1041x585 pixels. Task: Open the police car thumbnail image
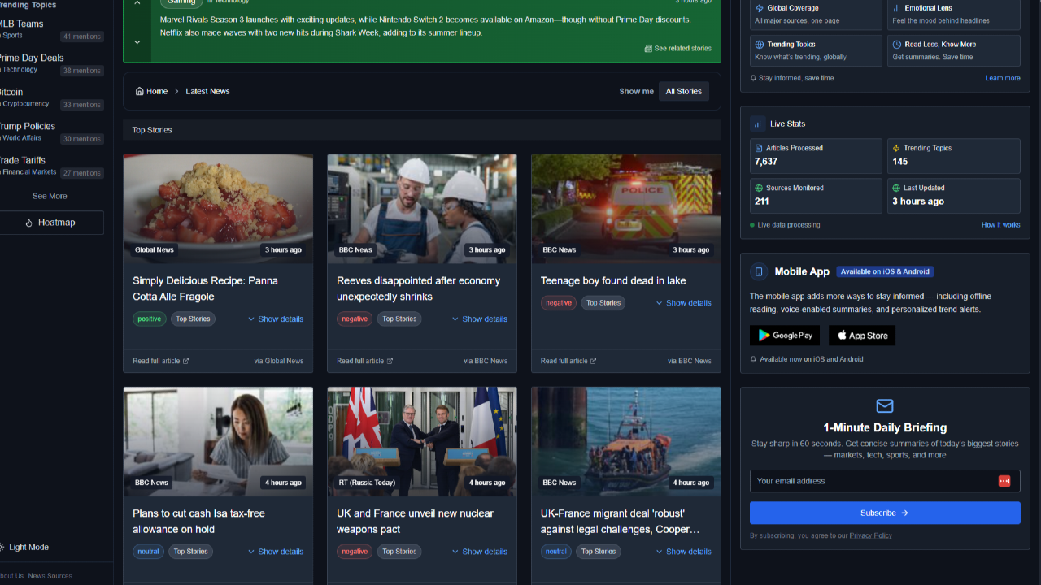(626, 208)
